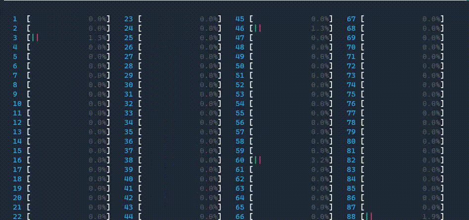This screenshot has height=220, width=469.
Task: Click the CPU number label 67
Action: pos(351,19)
